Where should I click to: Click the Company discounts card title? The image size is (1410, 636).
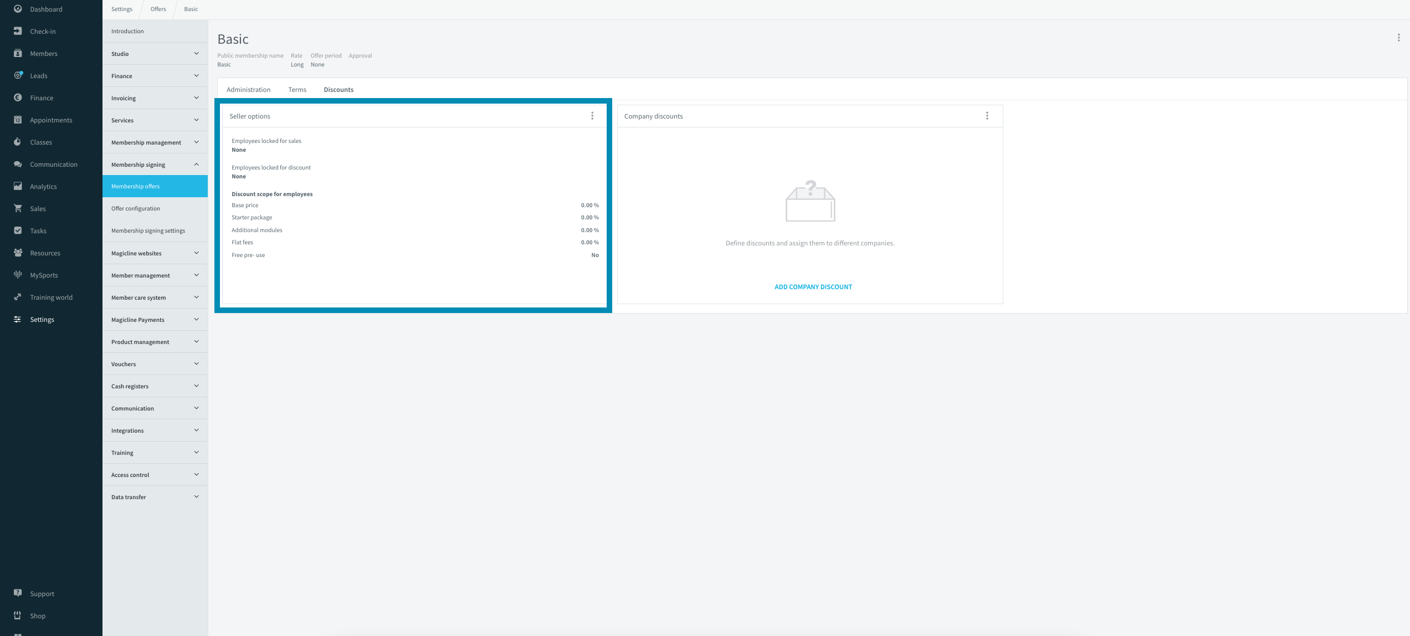click(x=653, y=116)
